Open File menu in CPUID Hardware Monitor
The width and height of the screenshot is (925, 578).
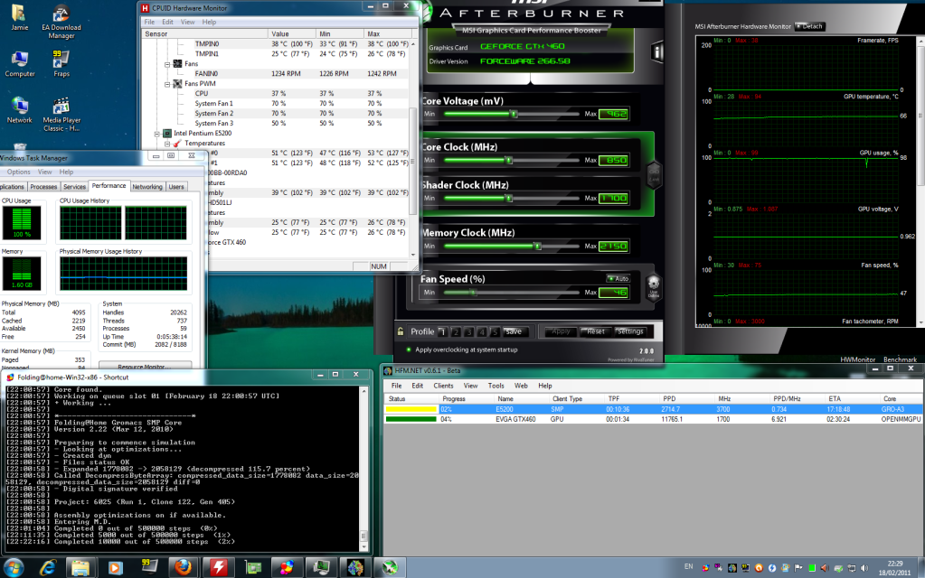click(x=149, y=22)
